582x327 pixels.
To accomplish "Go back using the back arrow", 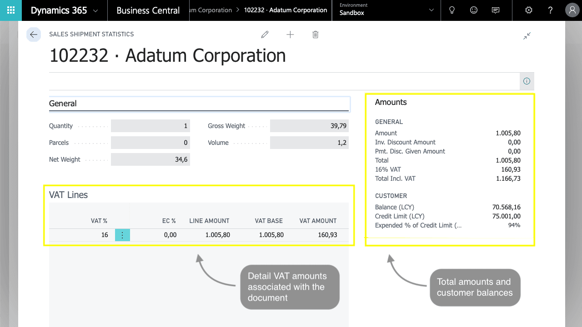I will point(34,35).
